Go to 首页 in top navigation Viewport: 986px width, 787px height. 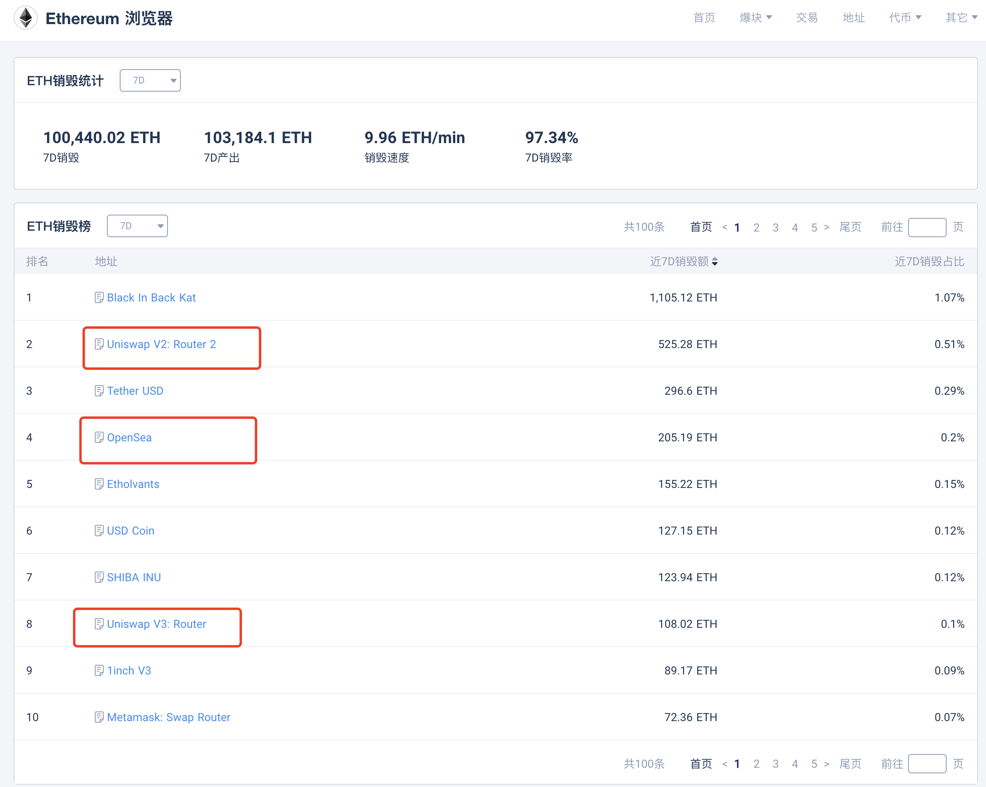click(704, 18)
